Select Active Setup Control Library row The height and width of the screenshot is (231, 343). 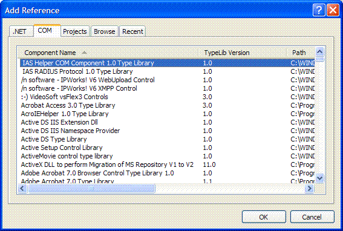coord(167,148)
